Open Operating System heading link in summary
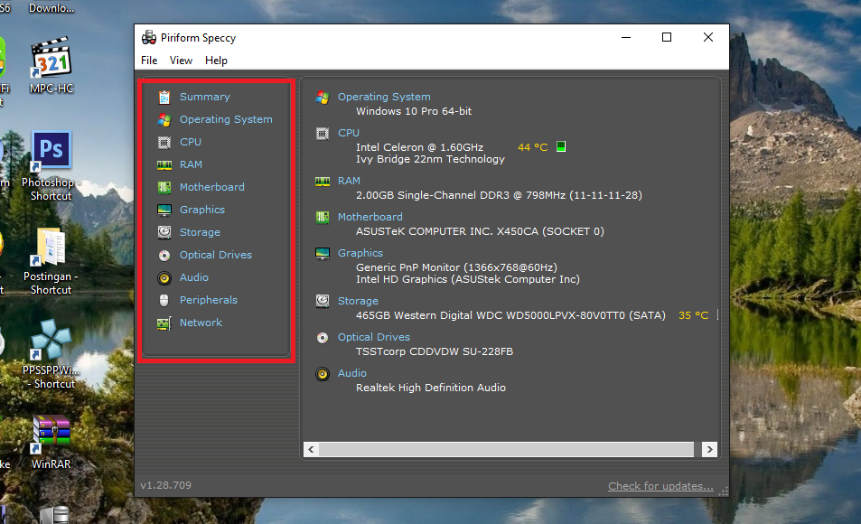Screen dimensions: 861x524 click(384, 97)
